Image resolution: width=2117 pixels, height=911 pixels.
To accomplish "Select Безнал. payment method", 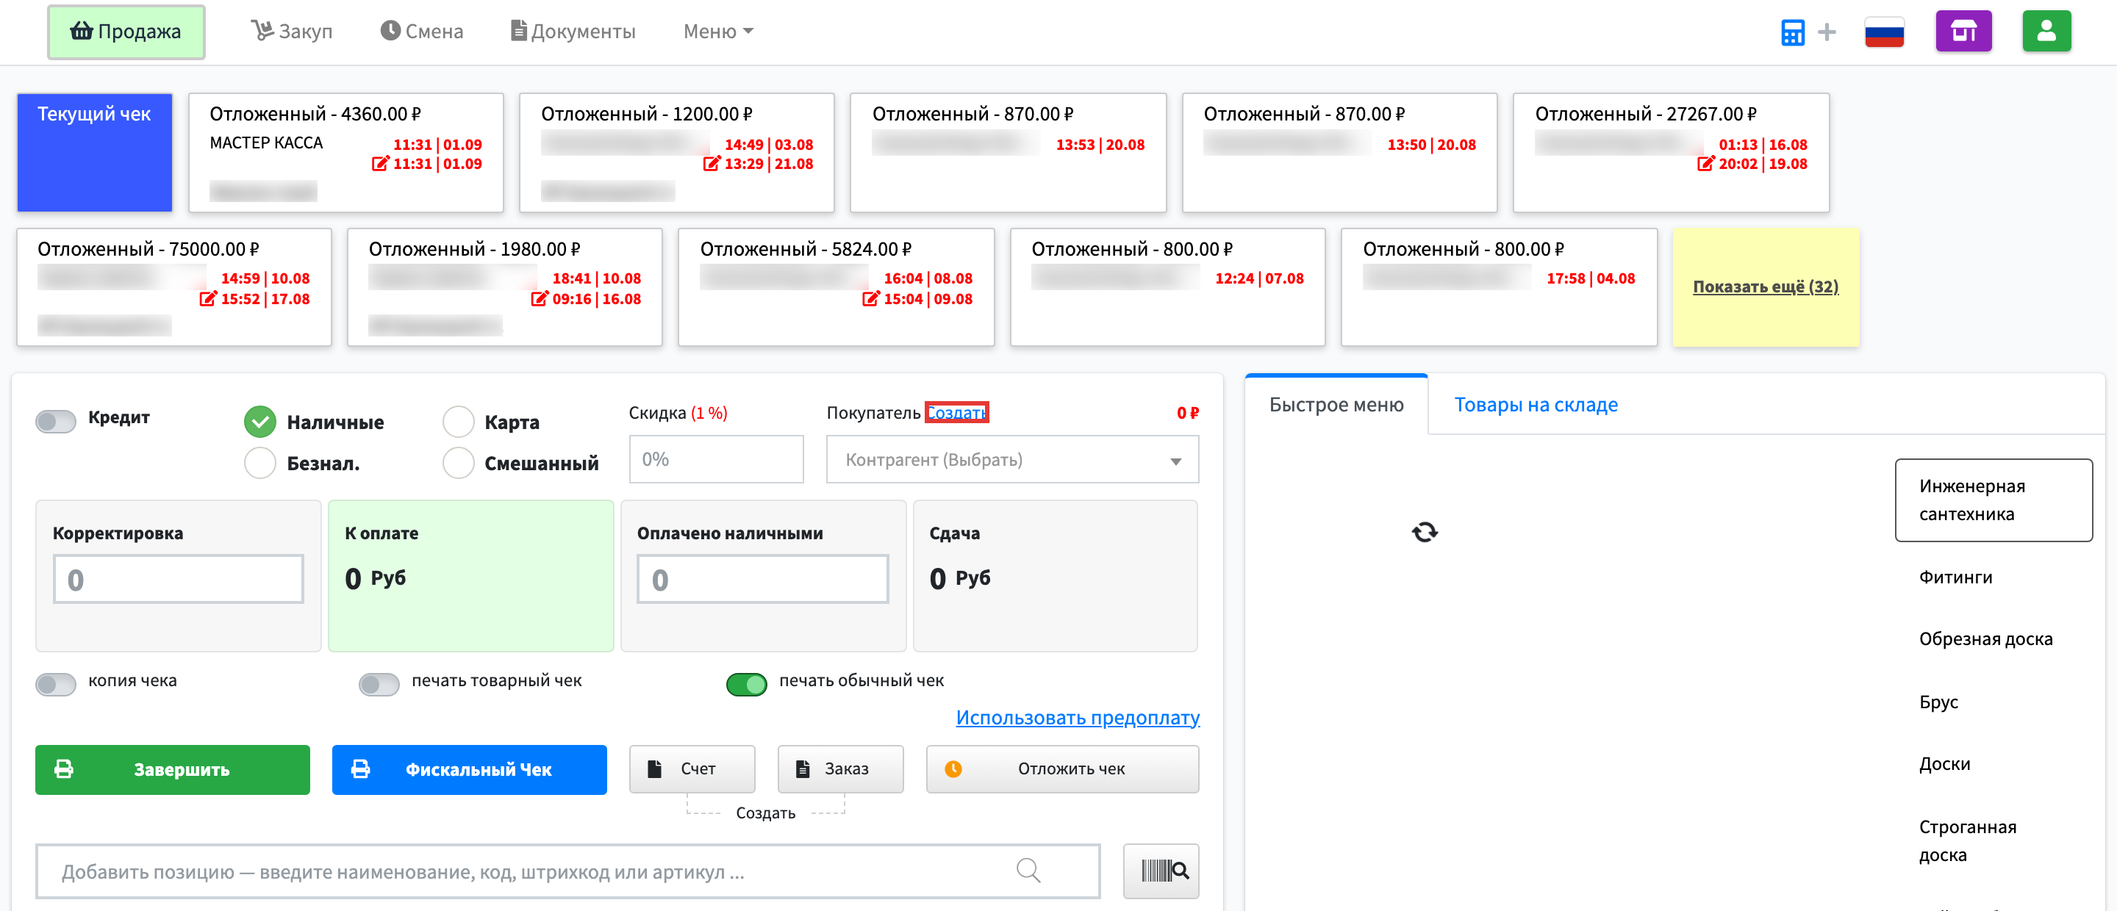I will point(259,463).
